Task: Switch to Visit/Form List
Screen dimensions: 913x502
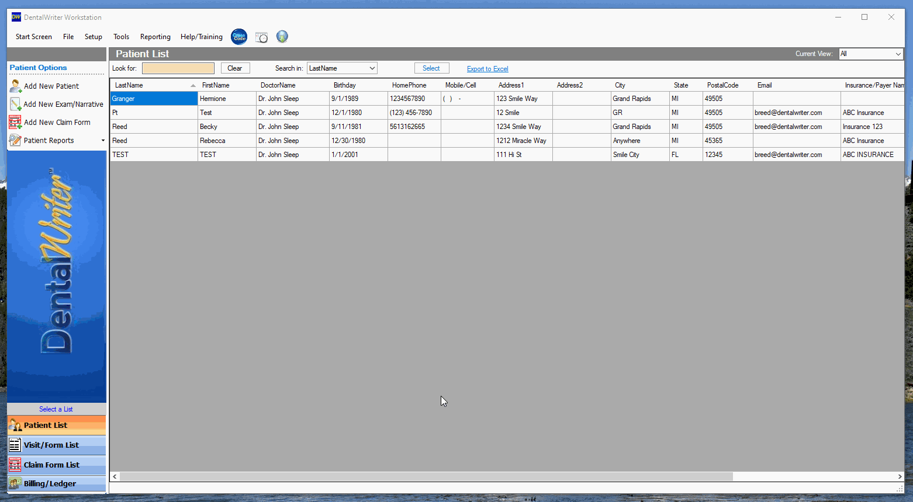Action: pos(57,445)
